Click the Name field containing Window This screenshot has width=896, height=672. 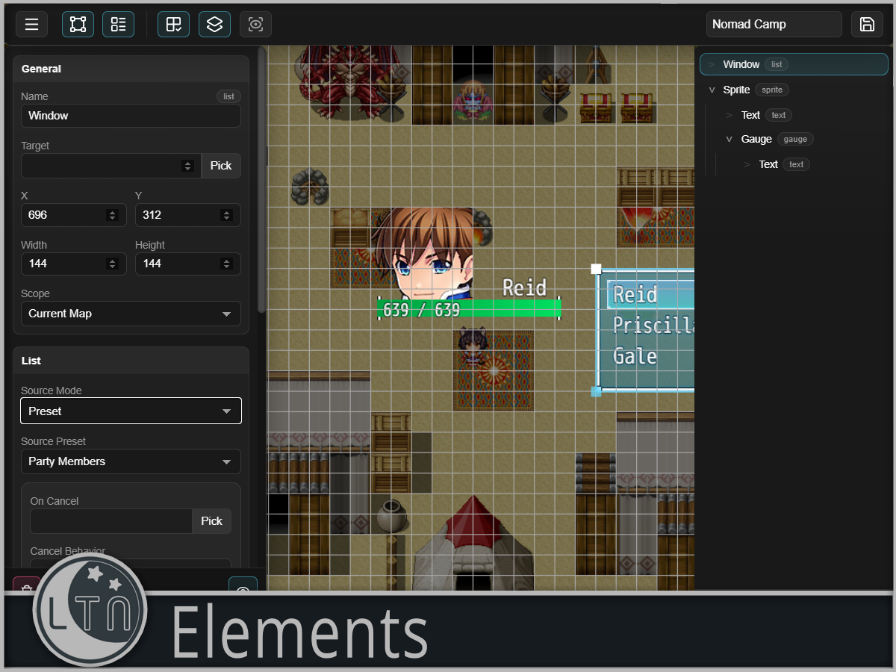[x=131, y=116]
